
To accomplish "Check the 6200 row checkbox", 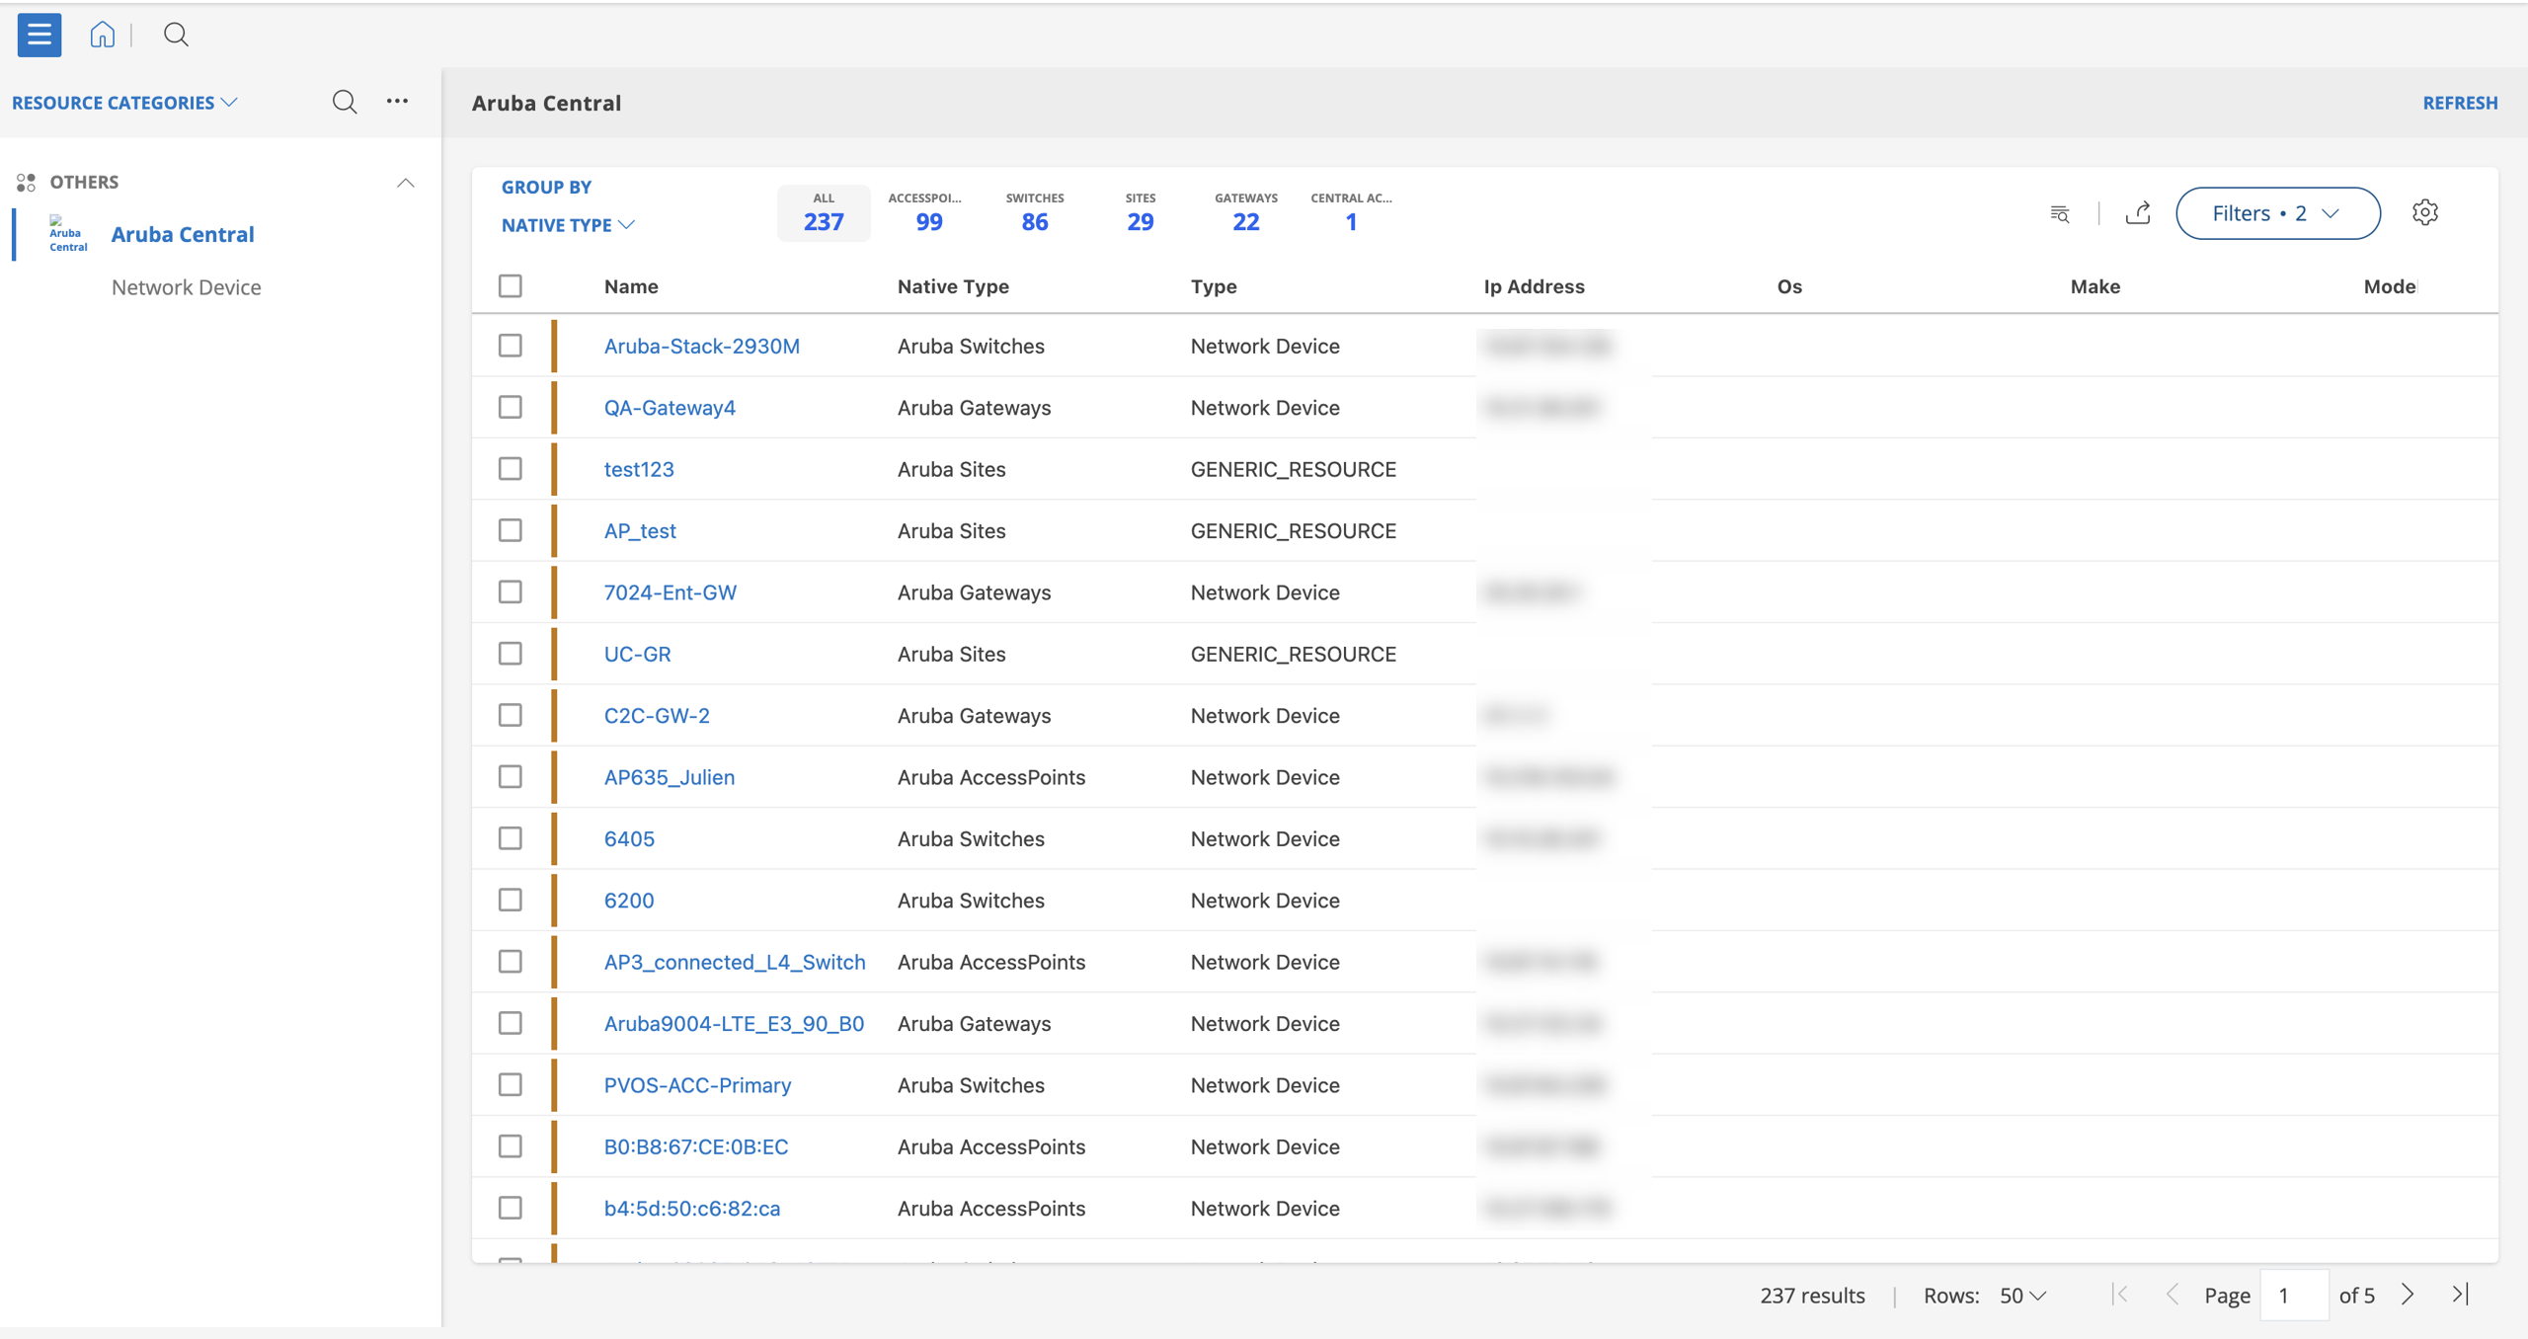I will [510, 900].
